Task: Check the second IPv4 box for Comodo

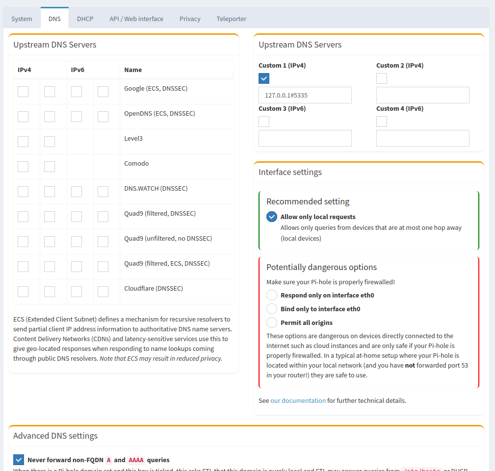Action: 50,167
